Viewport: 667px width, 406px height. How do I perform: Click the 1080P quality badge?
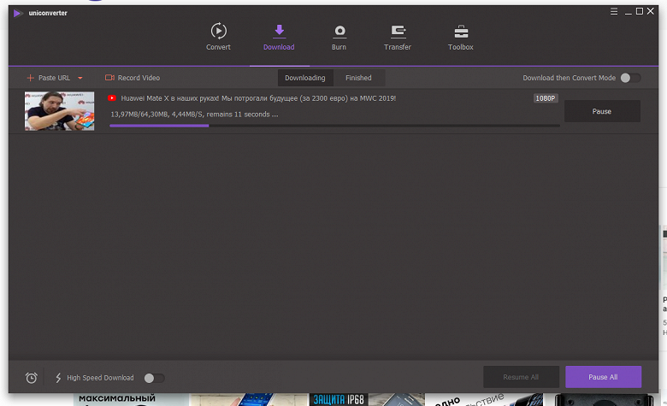pos(546,98)
